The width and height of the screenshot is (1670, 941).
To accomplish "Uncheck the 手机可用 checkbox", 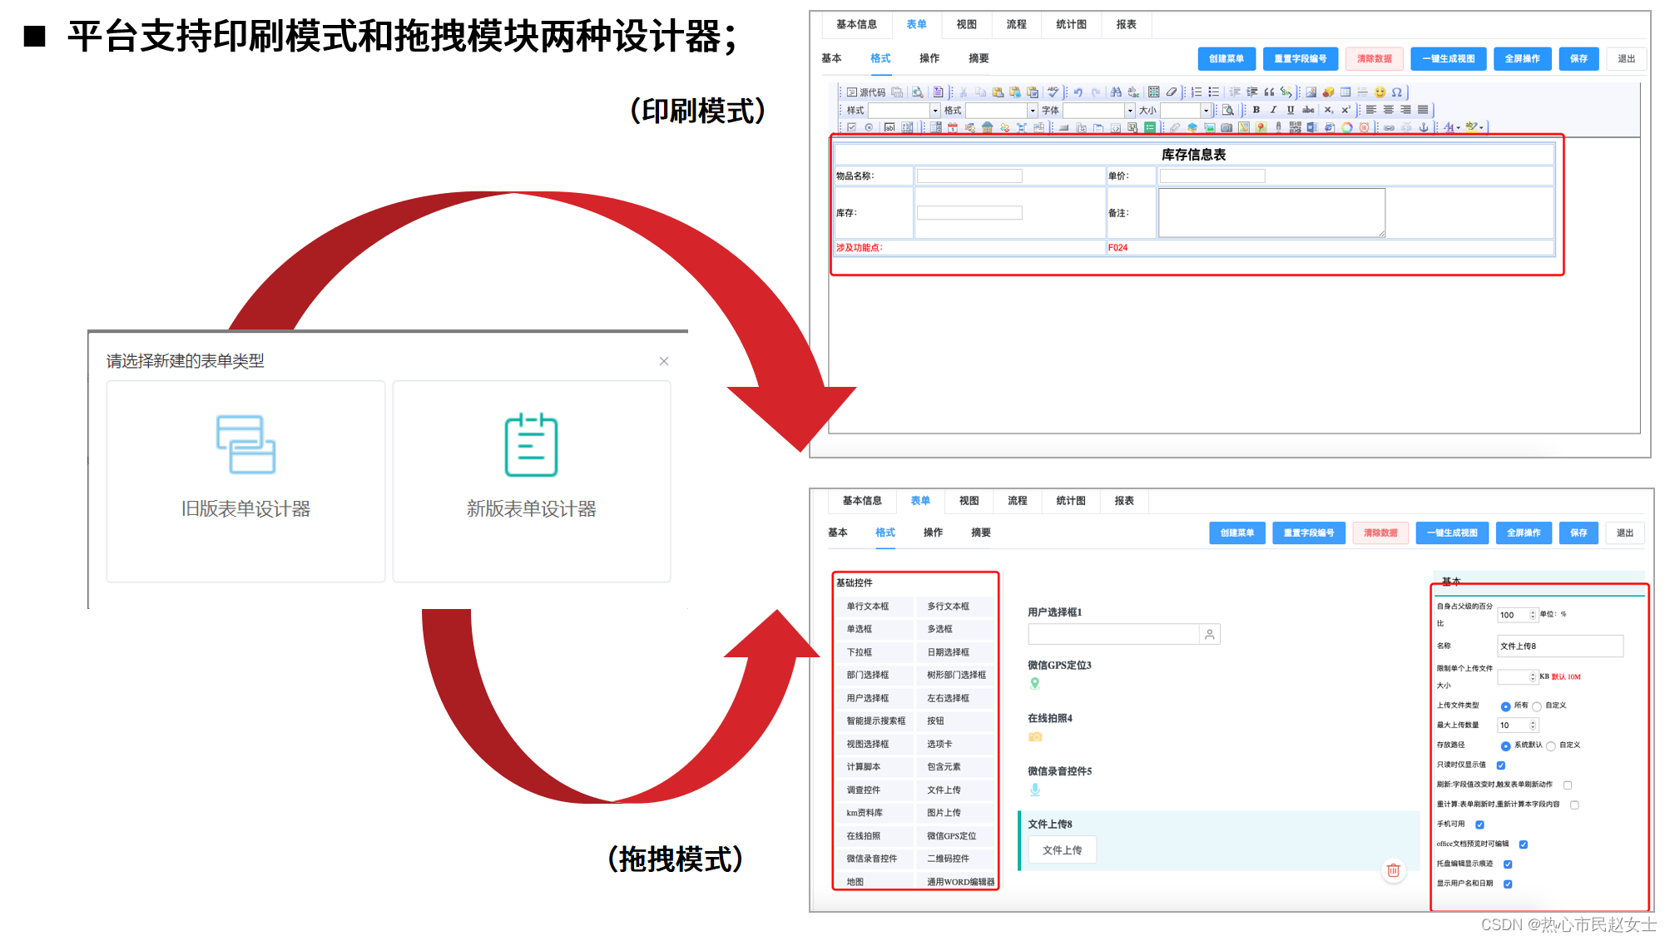I will 1479,825.
